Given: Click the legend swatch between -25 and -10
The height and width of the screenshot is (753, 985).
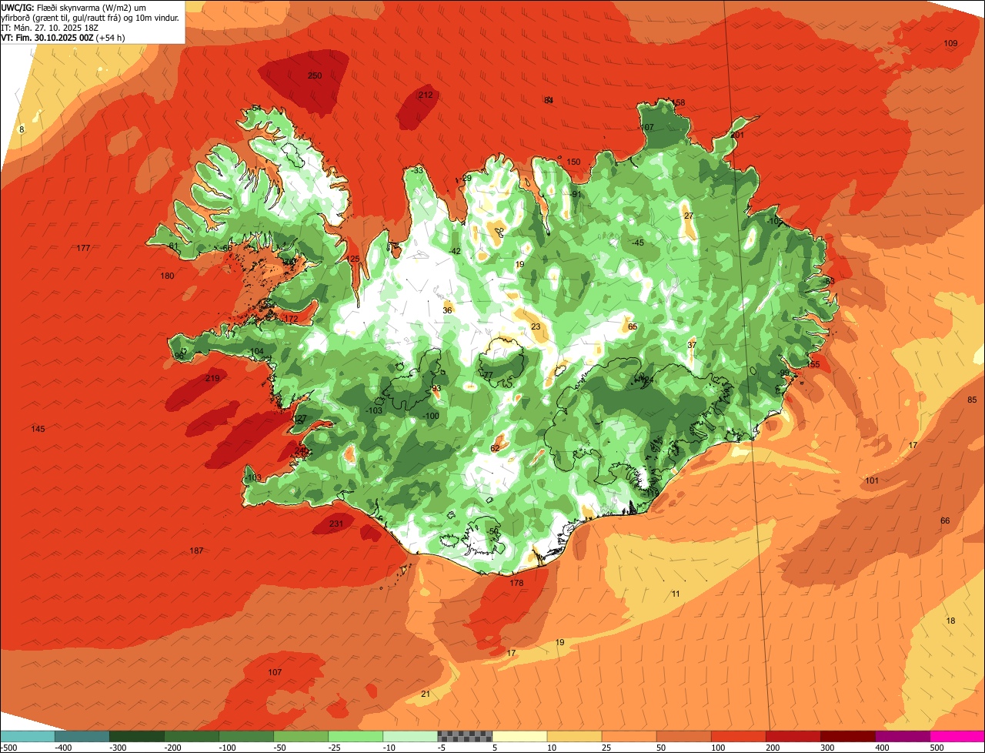Looking at the screenshot, I should coord(356,736).
